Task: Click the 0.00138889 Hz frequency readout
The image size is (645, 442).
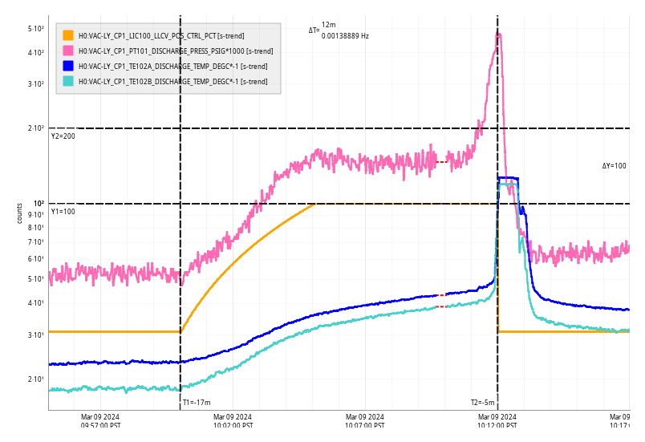Action: click(345, 36)
